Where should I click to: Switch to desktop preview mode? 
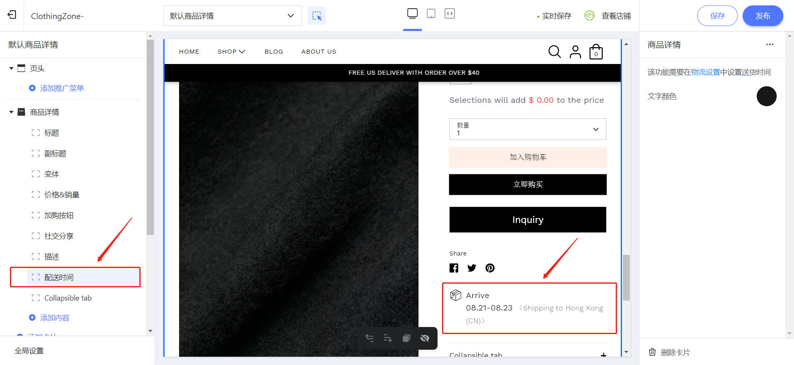point(412,14)
